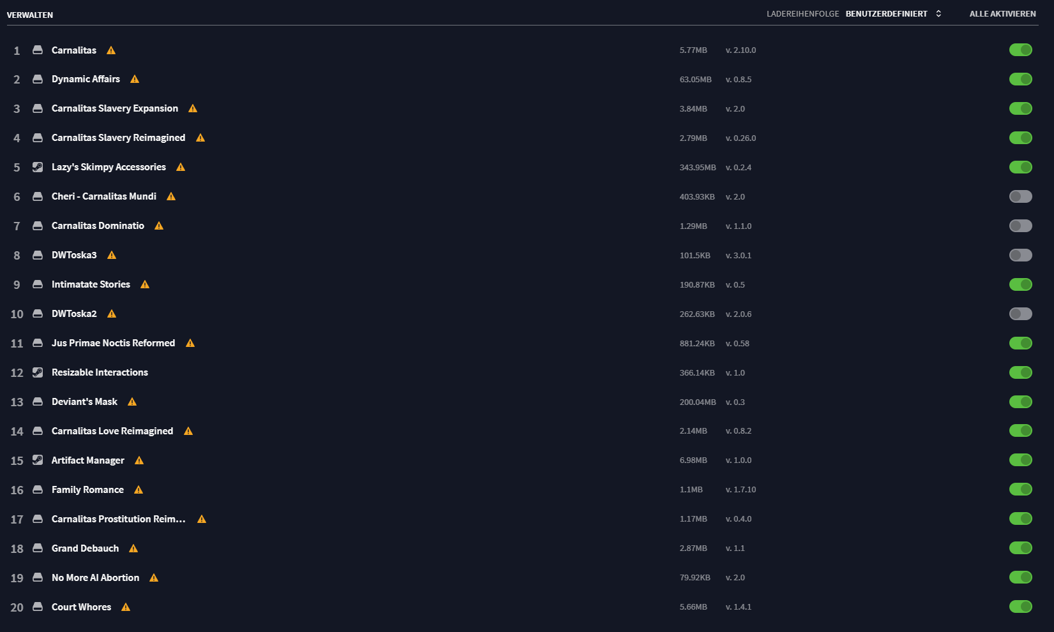This screenshot has width=1054, height=632.
Task: Click warning icon for Carnalitas Slavery Expansion
Action: (x=193, y=109)
